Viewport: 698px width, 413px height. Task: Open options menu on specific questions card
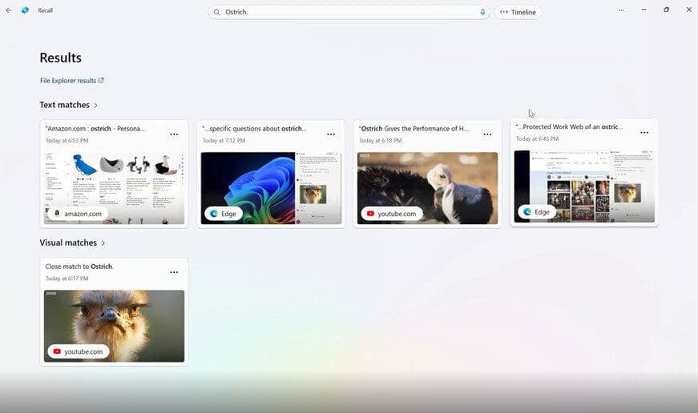(331, 134)
